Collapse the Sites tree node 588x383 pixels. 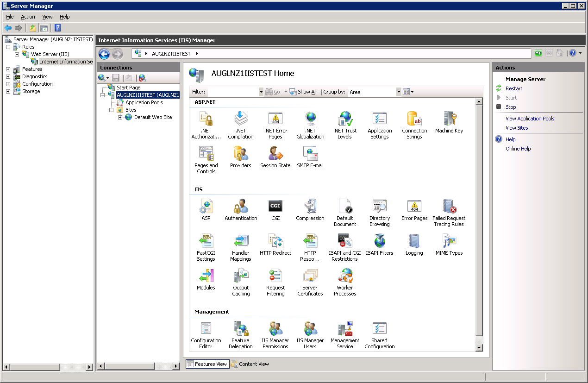tap(112, 110)
